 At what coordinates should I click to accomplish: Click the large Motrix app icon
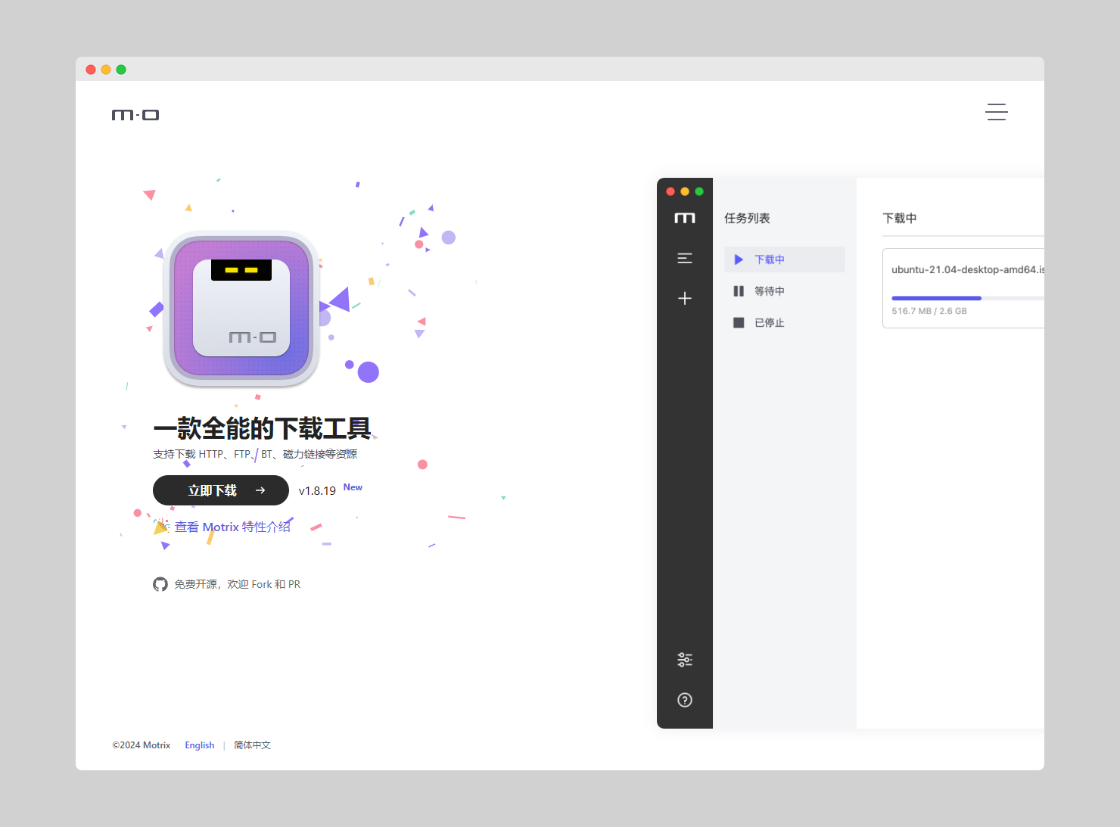pos(241,308)
